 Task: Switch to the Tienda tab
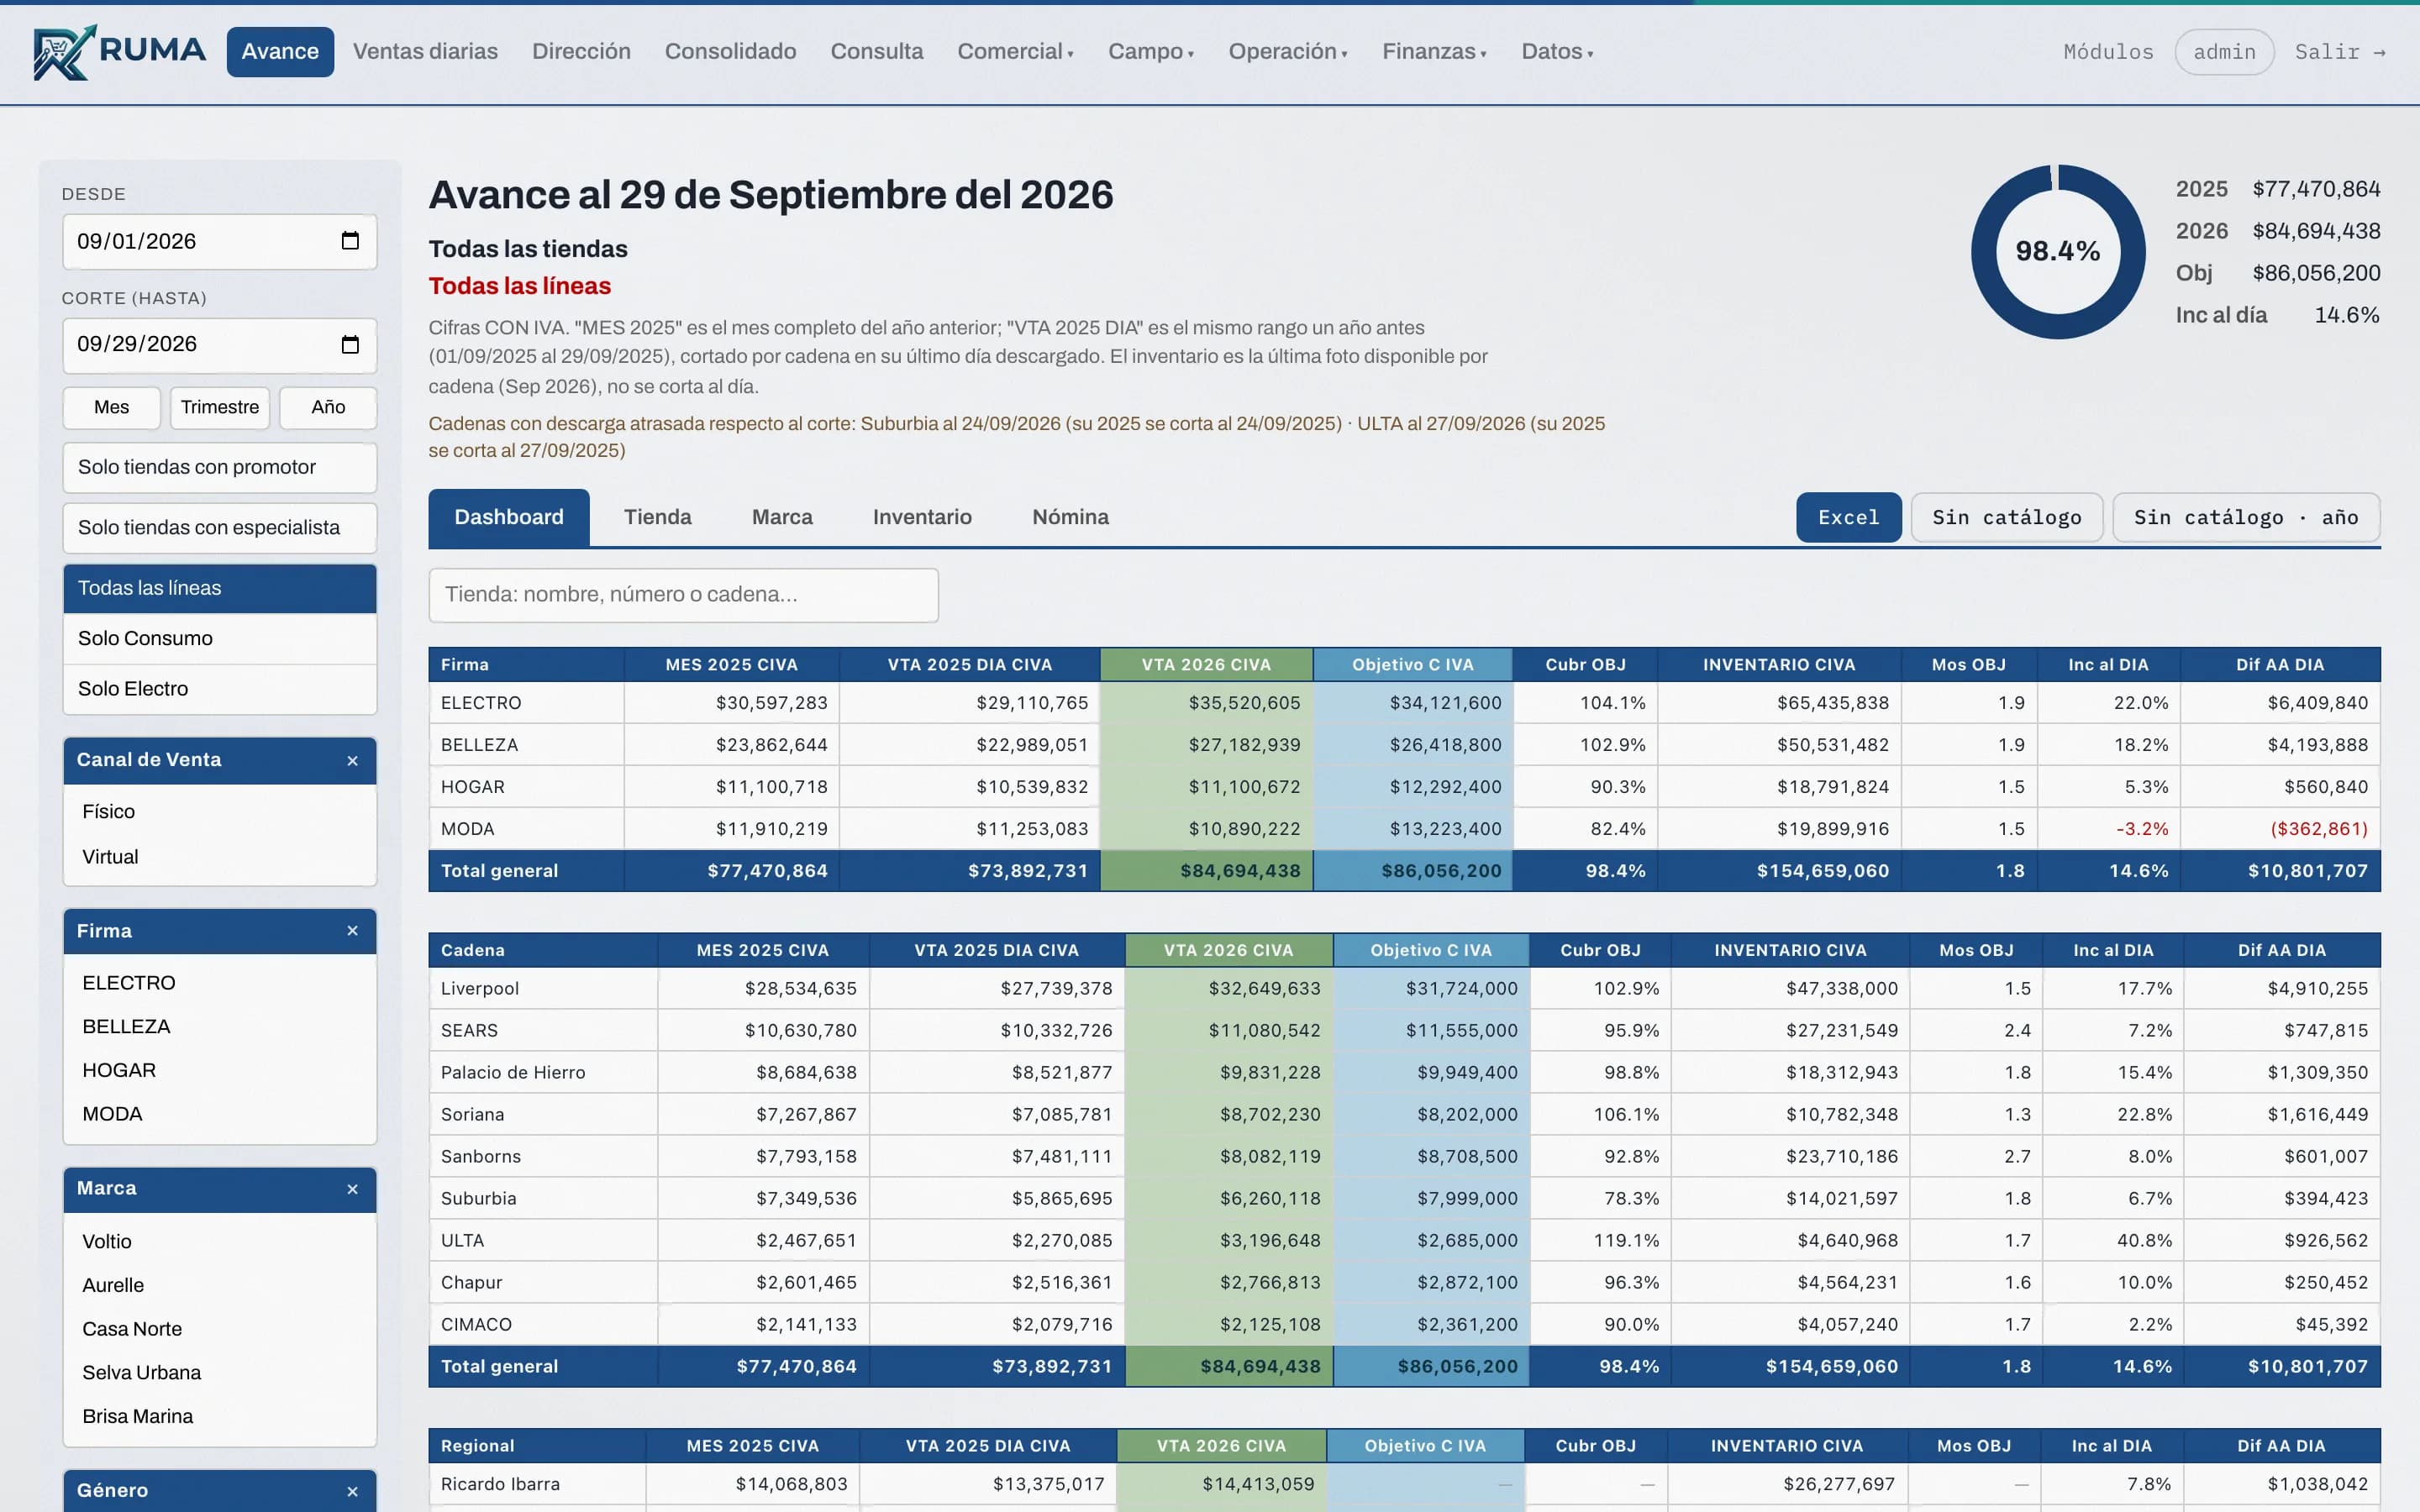click(657, 518)
